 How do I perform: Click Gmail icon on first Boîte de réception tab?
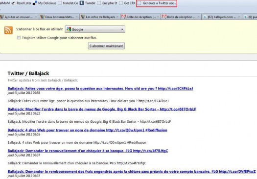click(x=123, y=17)
